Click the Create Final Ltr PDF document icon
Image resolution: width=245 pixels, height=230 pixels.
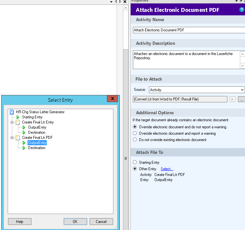point(18,138)
